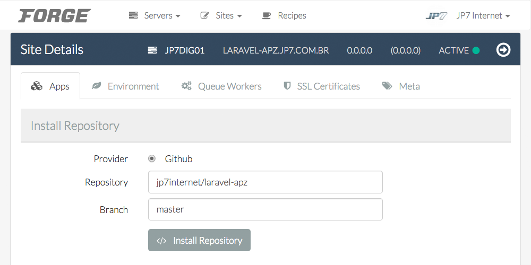Click the ACTIVE status label
Screen dimensions: 531x265
click(454, 50)
